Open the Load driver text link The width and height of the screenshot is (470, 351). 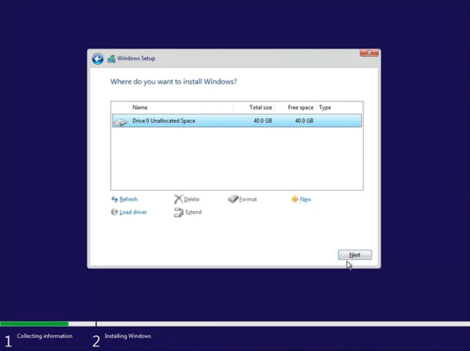pyautogui.click(x=133, y=212)
